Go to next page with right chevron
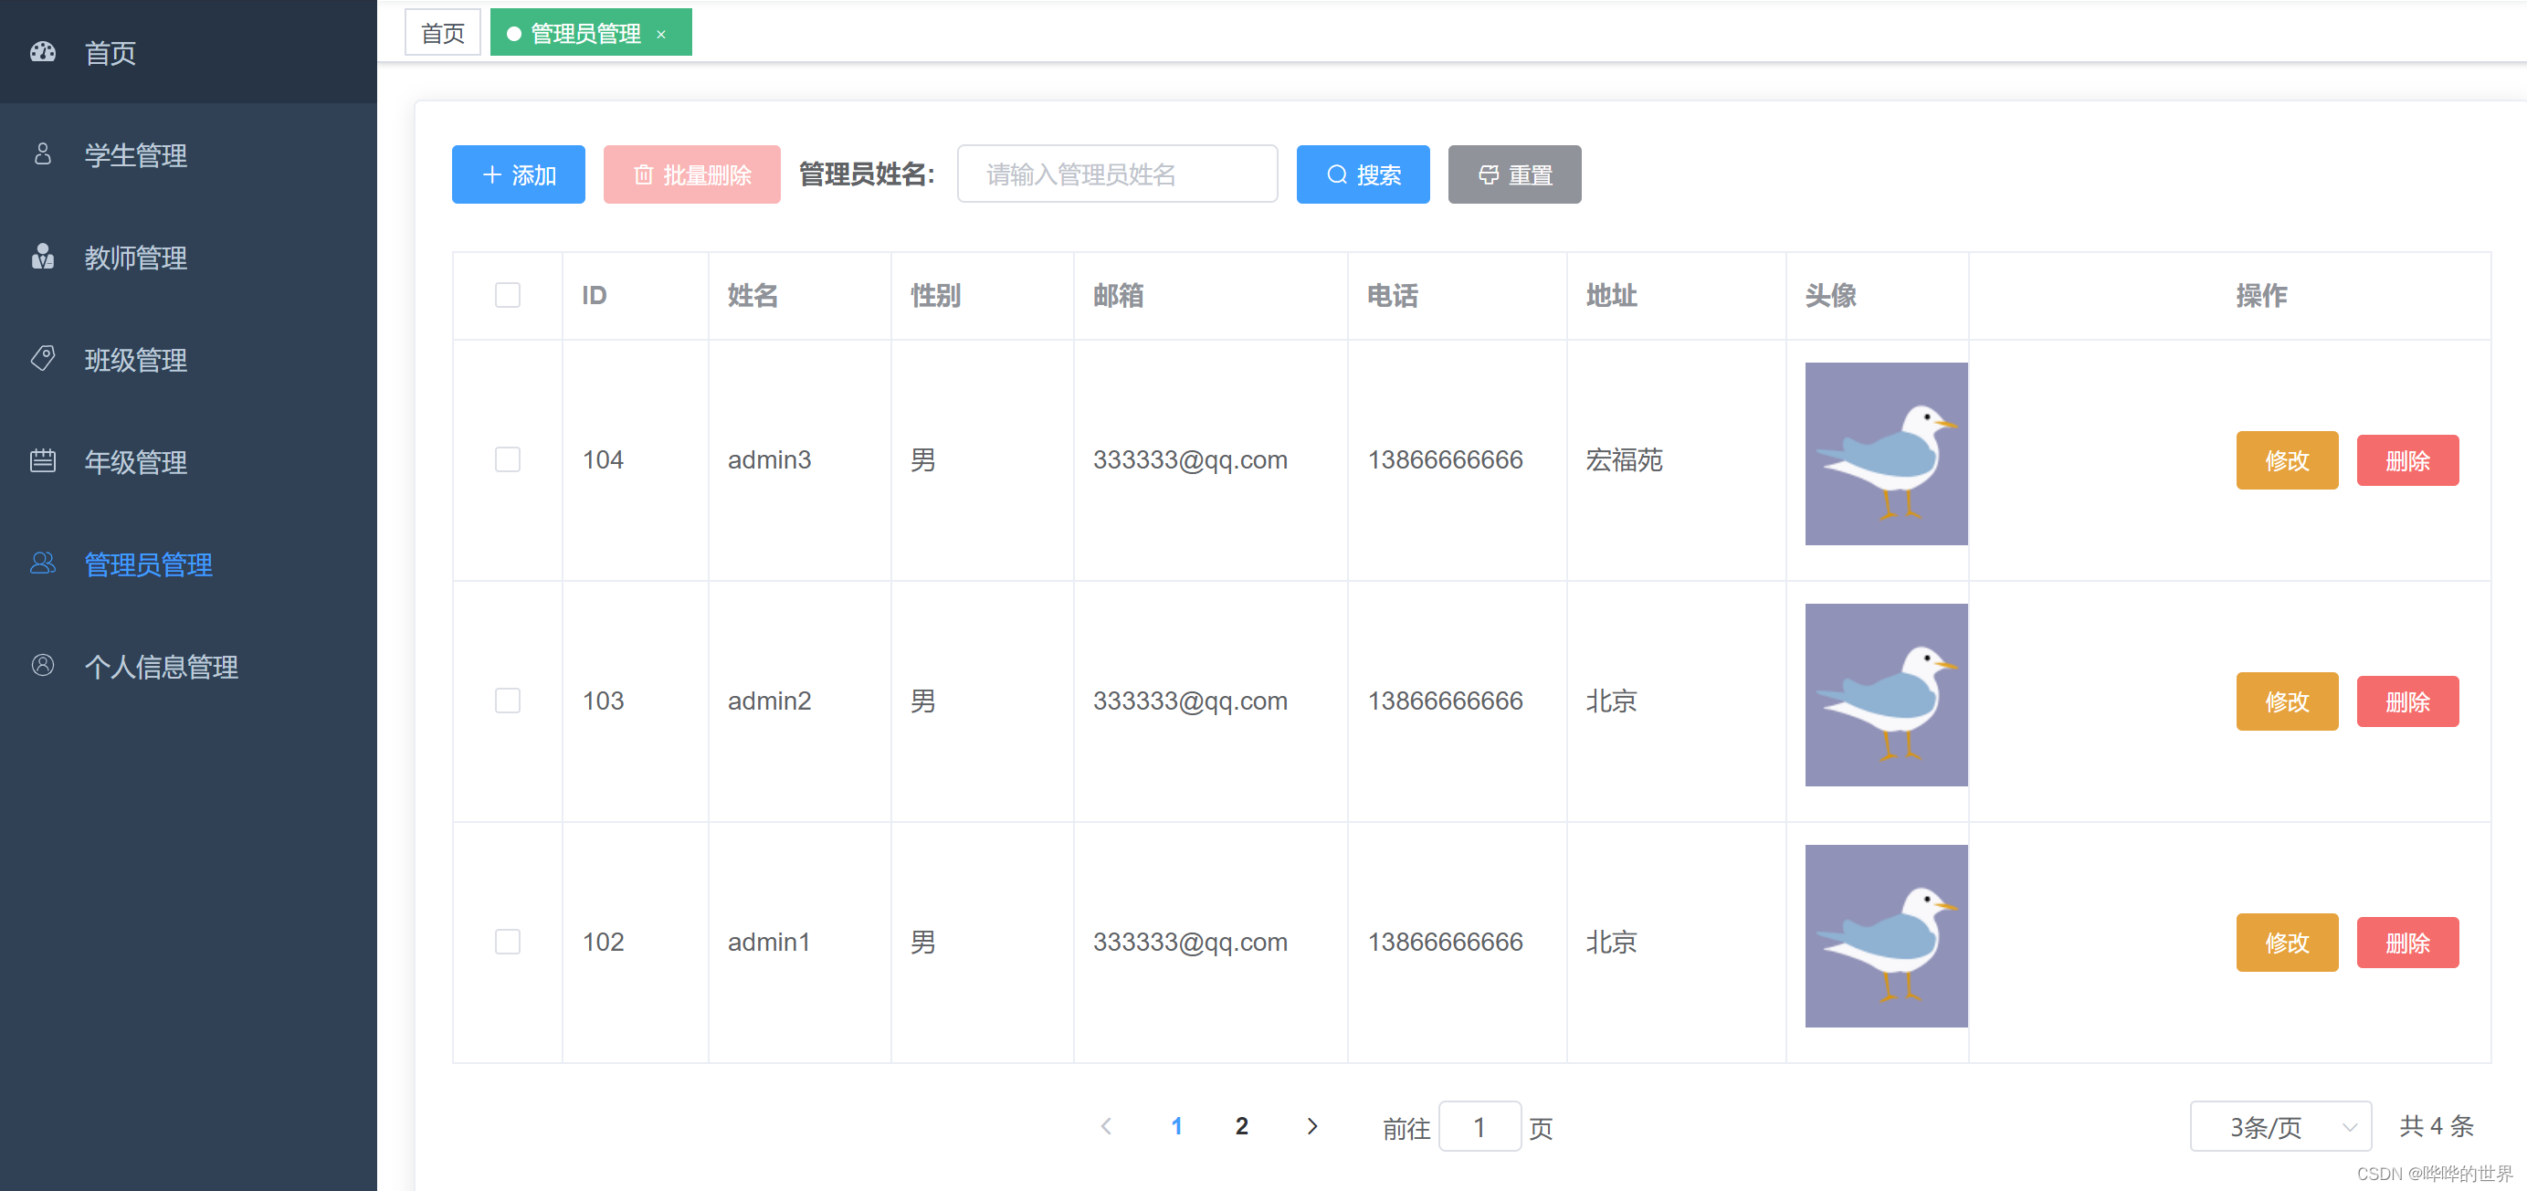Viewport: 2527px width, 1191px height. [1311, 1126]
